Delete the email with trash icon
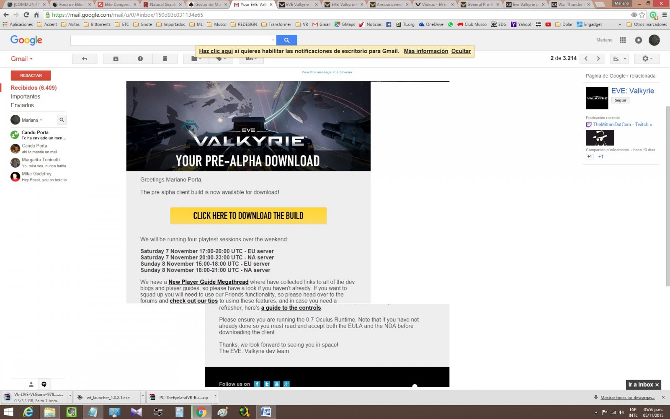This screenshot has height=419, width=670. click(x=165, y=59)
